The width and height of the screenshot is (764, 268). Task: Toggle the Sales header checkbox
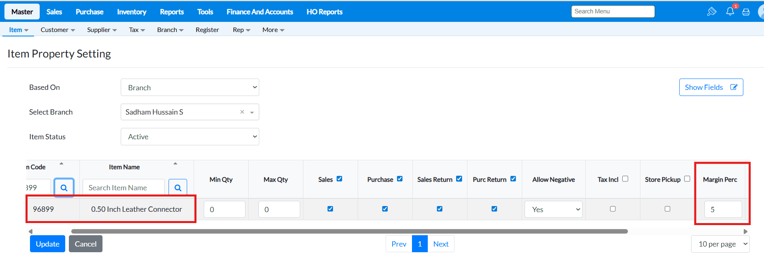pos(339,179)
